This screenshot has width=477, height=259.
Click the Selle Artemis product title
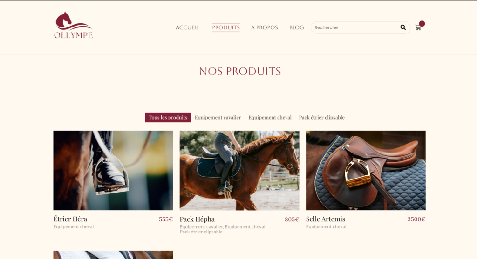pos(326,219)
